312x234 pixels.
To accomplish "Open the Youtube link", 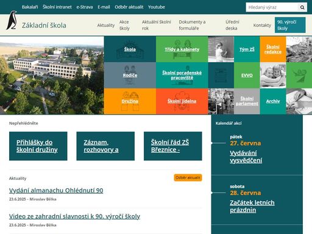I will tap(157, 7).
